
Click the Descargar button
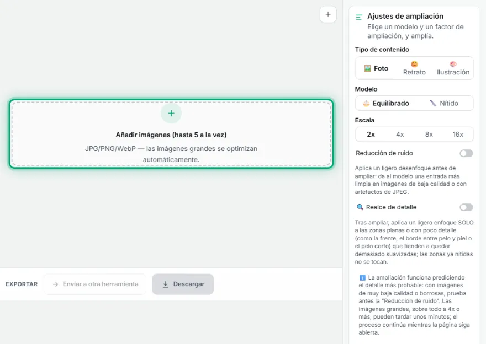click(183, 284)
